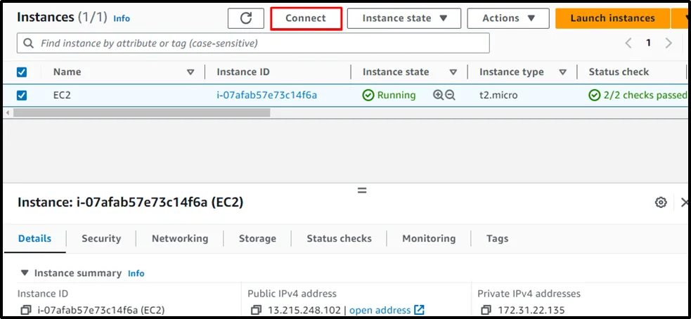Open the instance panel settings gear
This screenshot has width=691, height=319.
pyautogui.click(x=661, y=202)
